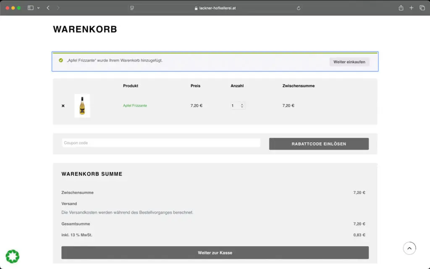The height and width of the screenshot is (269, 430).
Task: Proceed to checkout via Weiter zur Kasse
Action: [215, 252]
